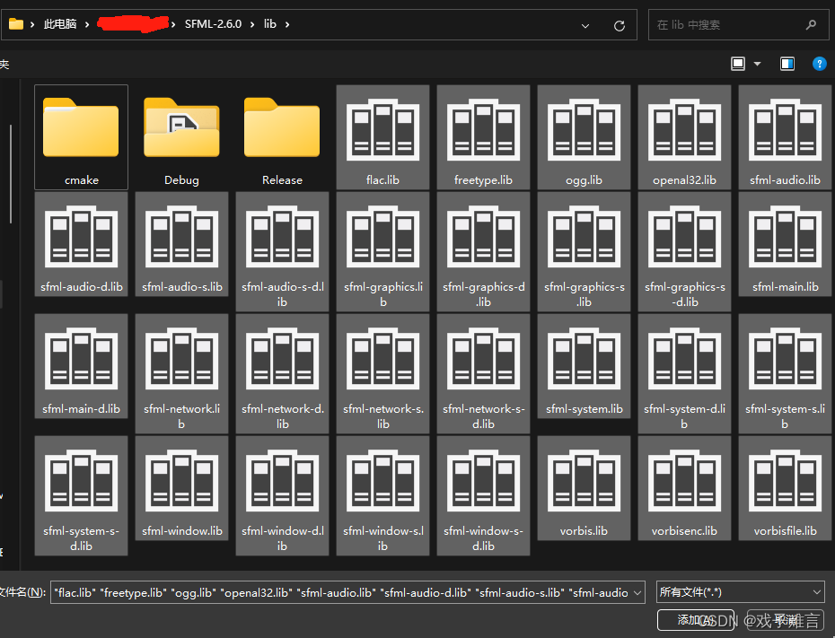Expand chevron after SFML-2.6.0 in path
The width and height of the screenshot is (835, 638).
click(252, 24)
